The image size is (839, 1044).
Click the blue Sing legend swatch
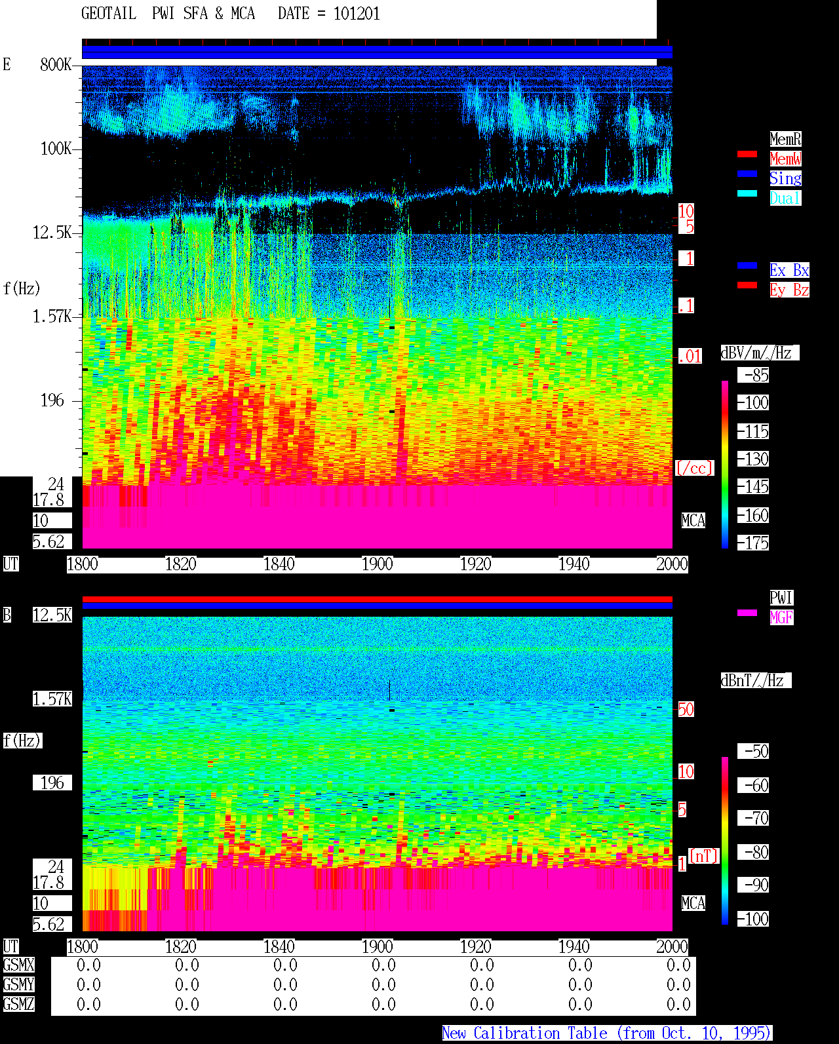coord(747,174)
